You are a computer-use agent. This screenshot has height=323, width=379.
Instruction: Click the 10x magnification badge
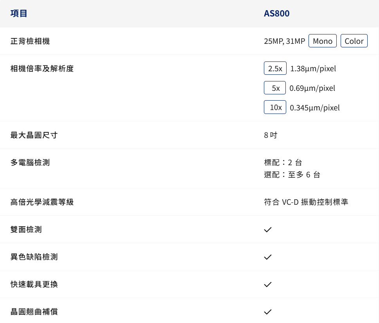tap(275, 107)
